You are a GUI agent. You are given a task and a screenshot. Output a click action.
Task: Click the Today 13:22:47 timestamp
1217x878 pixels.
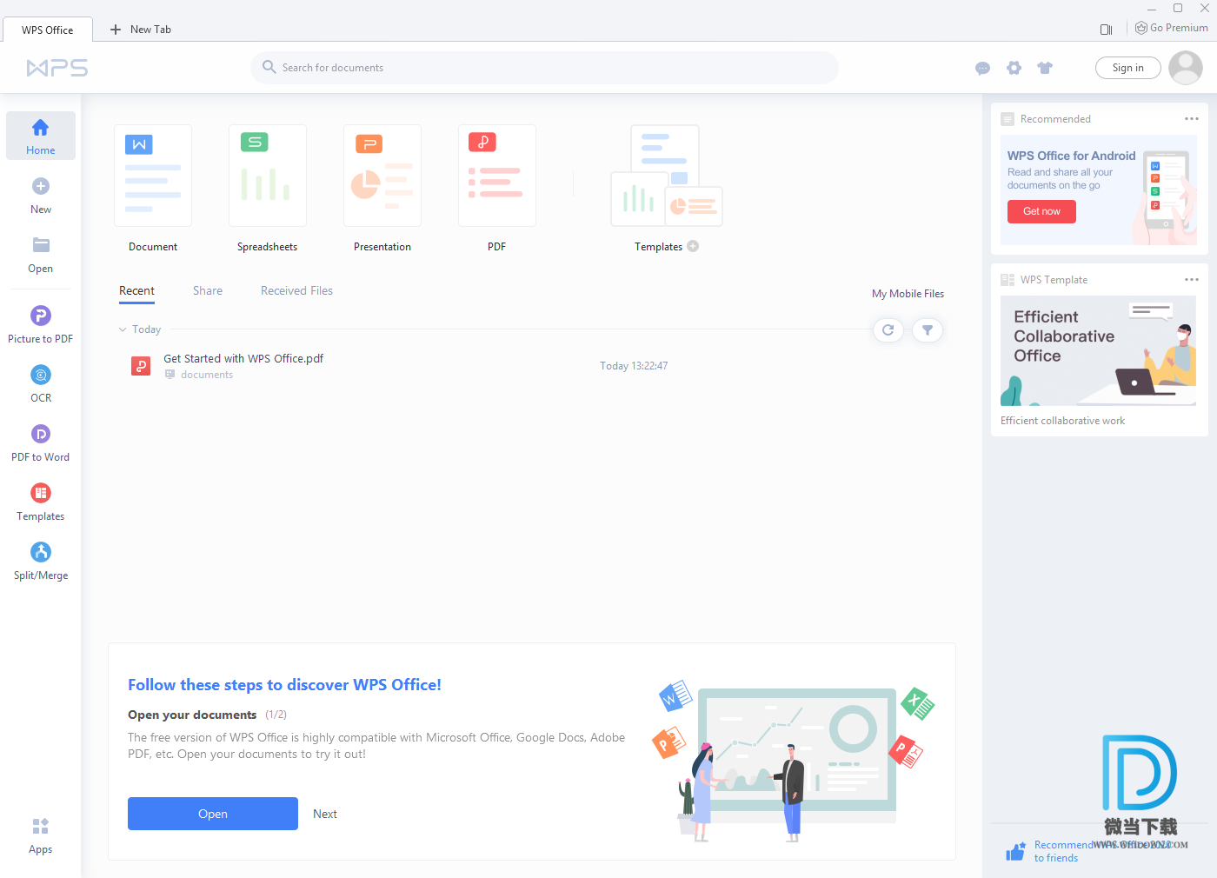(634, 366)
